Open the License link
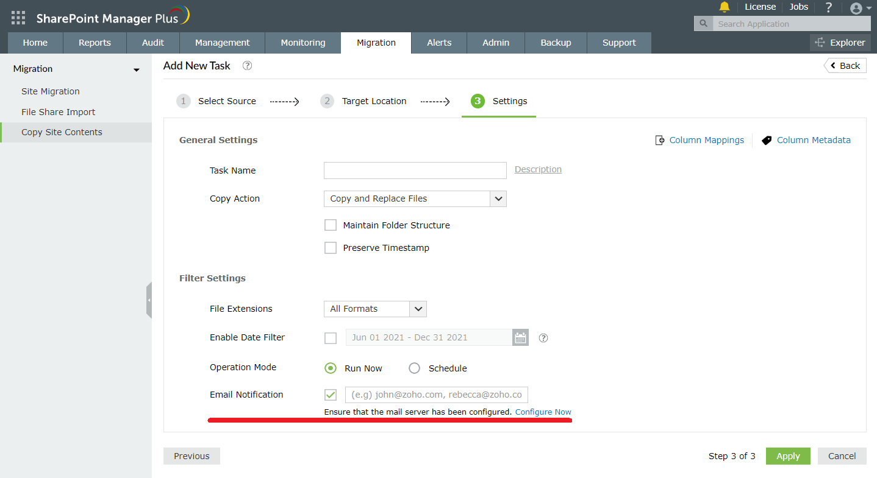The width and height of the screenshot is (877, 478). coord(761,7)
